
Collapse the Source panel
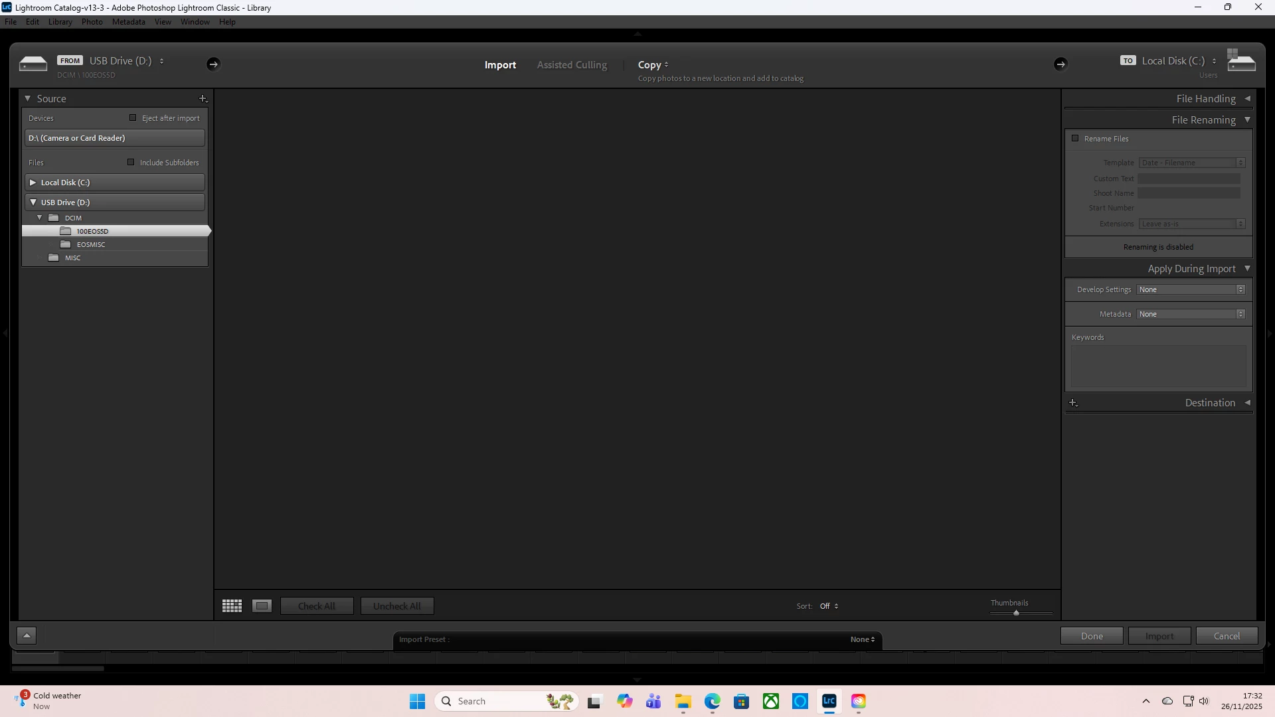[28, 98]
